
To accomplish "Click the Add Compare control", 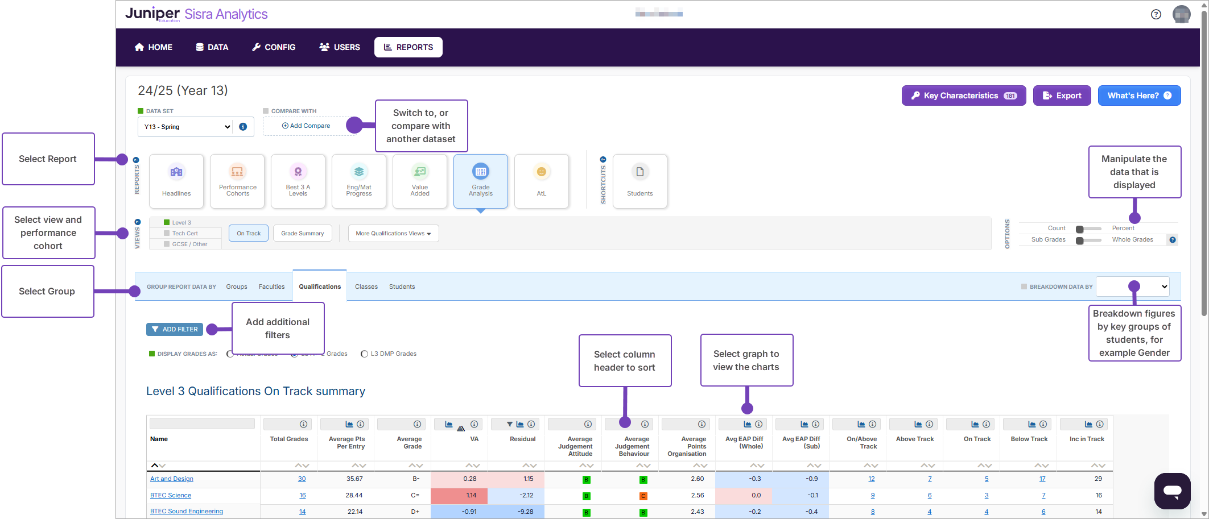I will pyautogui.click(x=306, y=126).
